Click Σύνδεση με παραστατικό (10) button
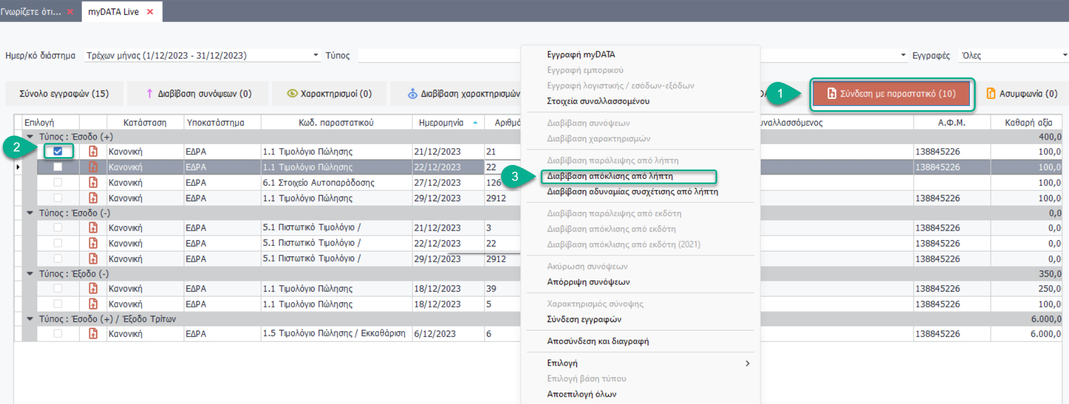1069x404 pixels. (x=891, y=94)
